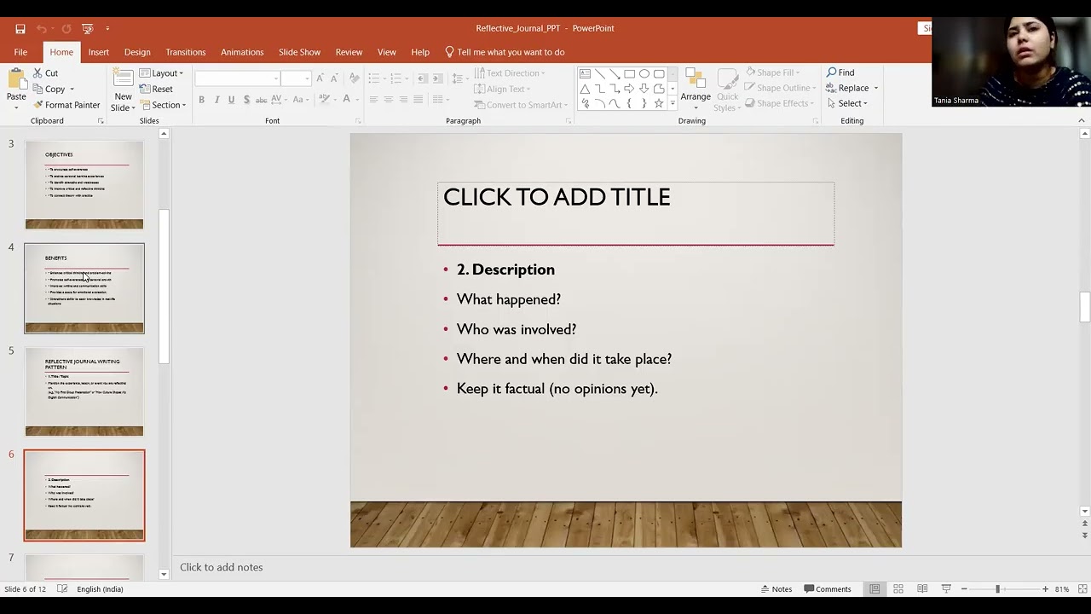Switch to the Design tab

click(x=137, y=52)
